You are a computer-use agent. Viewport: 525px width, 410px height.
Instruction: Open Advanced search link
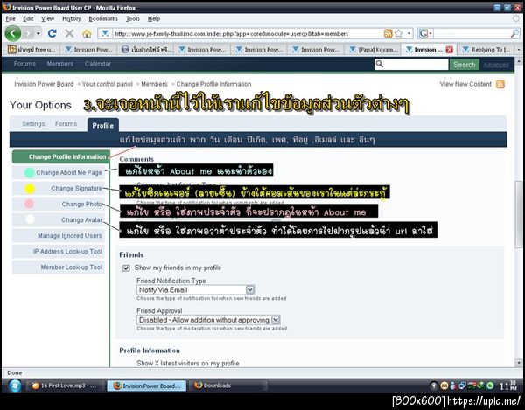pyautogui.click(x=496, y=65)
